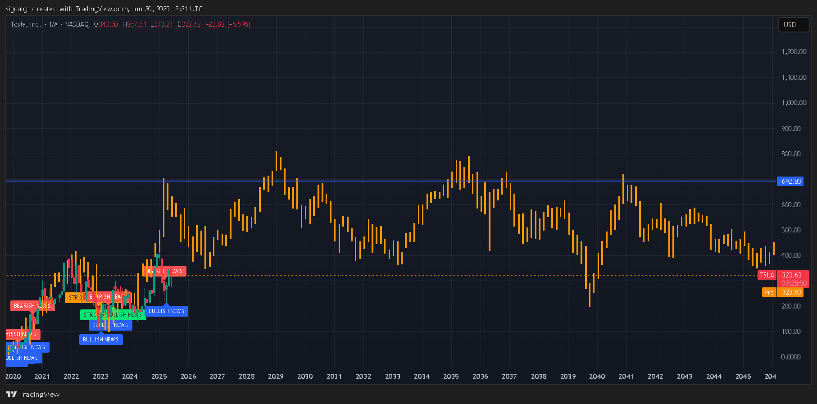
Task: Click the NASDAQ exchange label
Action: (77, 24)
